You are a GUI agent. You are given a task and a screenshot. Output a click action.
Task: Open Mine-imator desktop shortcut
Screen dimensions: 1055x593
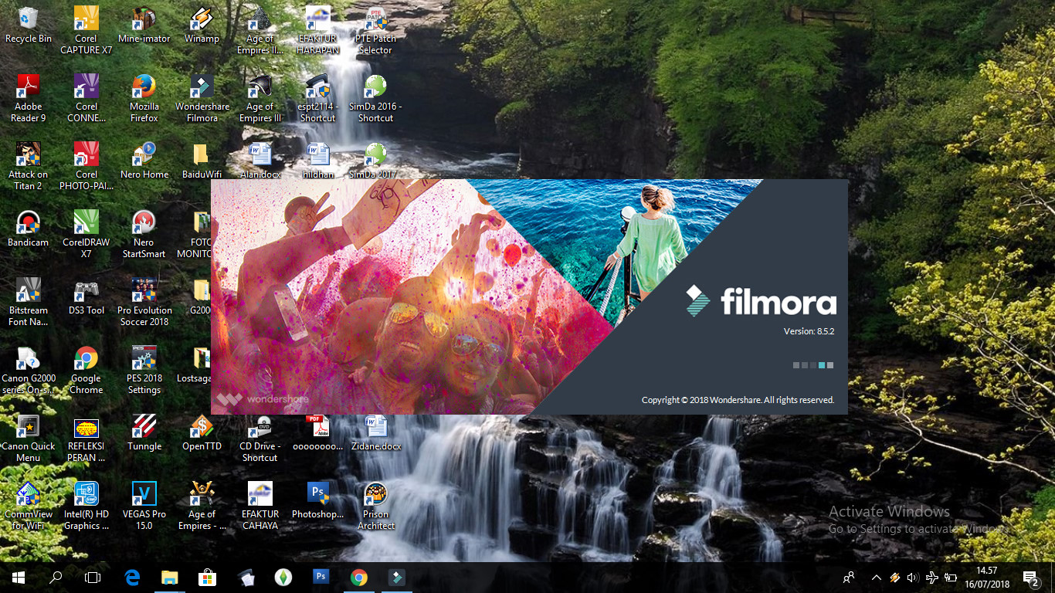144,25
